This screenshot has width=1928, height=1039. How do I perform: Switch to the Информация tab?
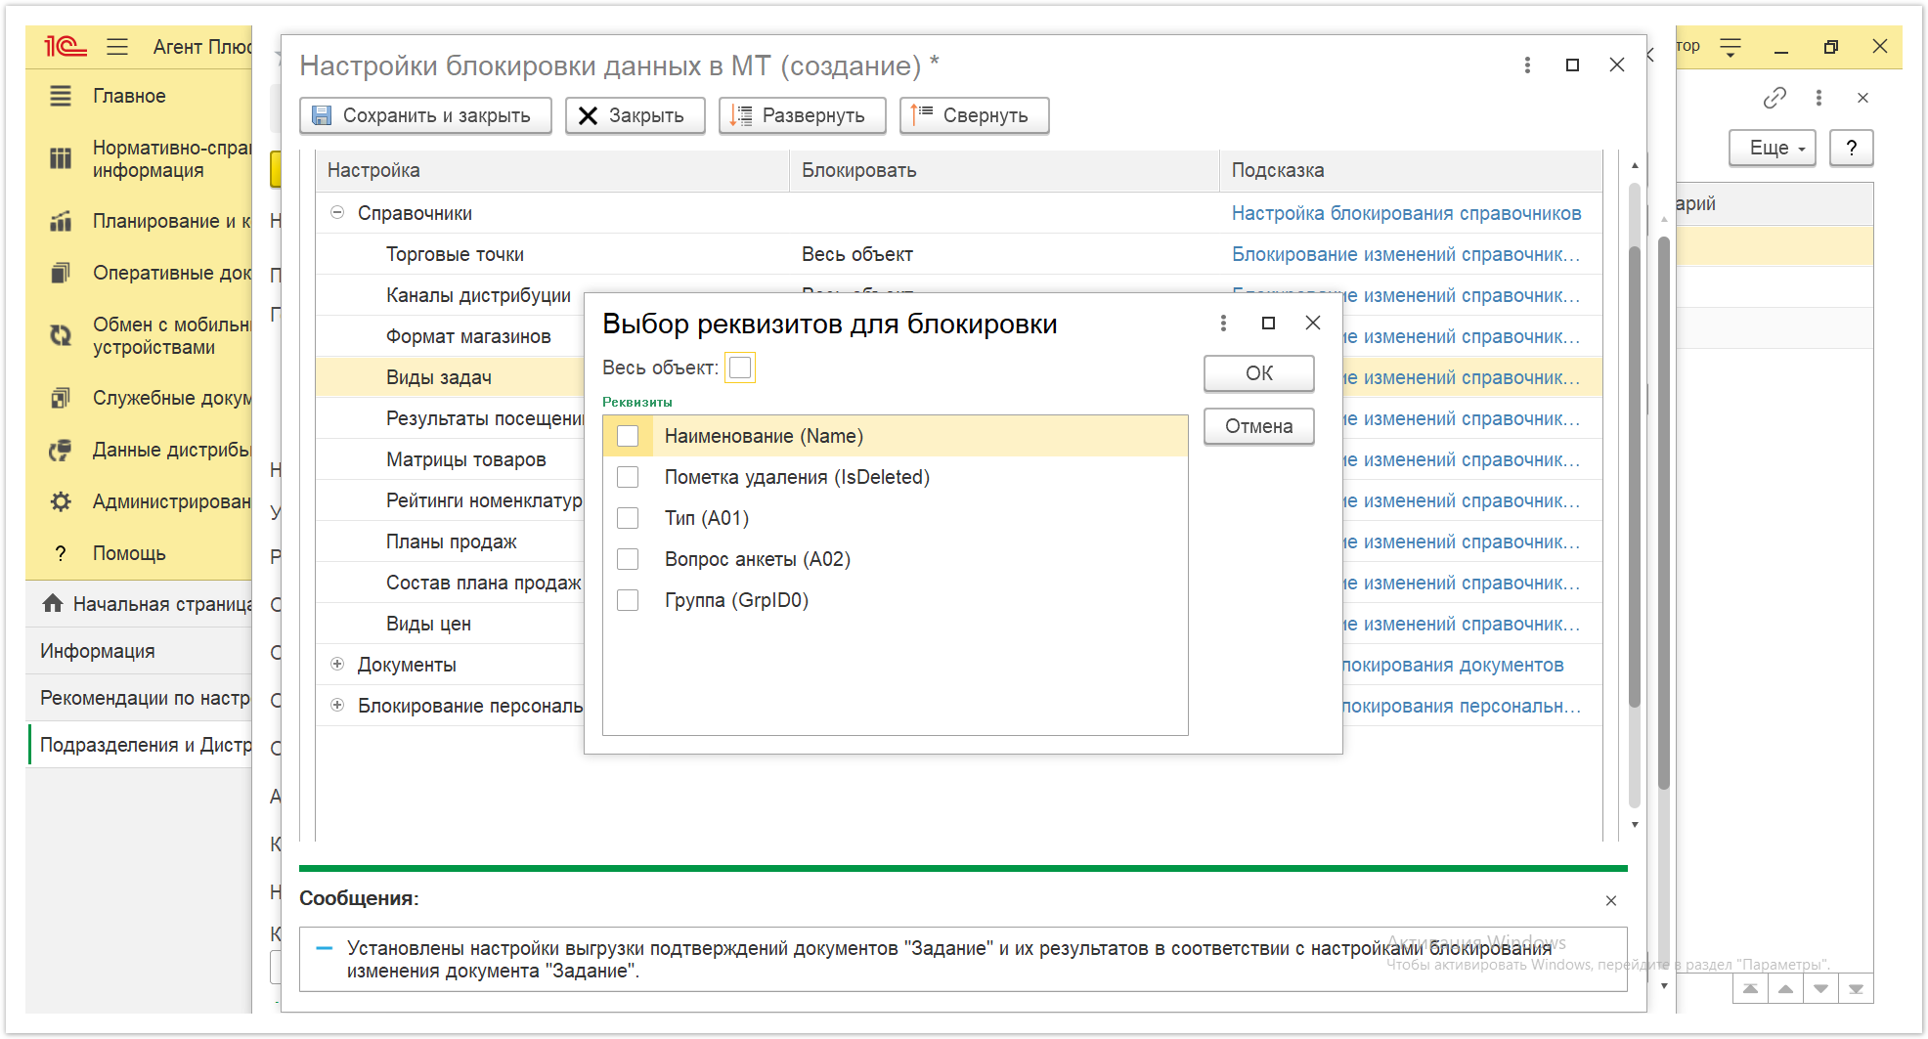(x=98, y=651)
